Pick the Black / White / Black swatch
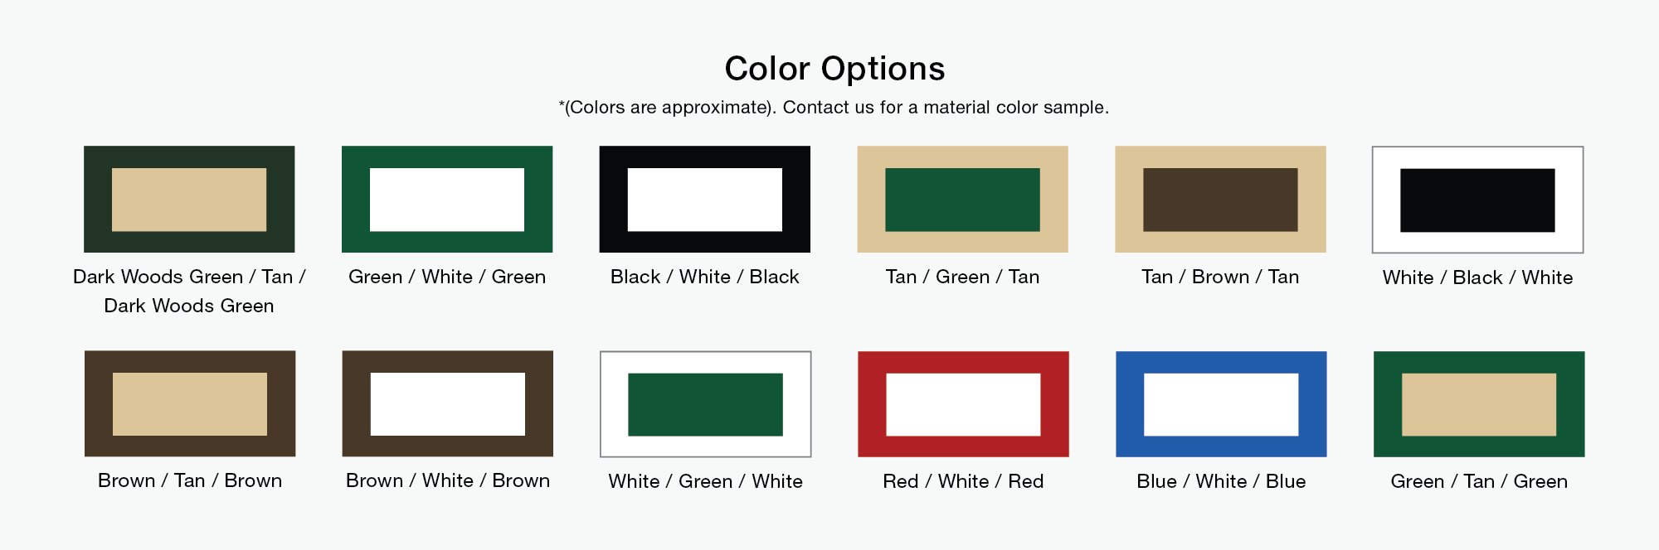 (705, 200)
